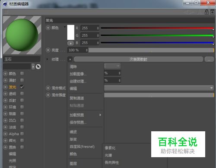Select 光谱 in the submenu
216x168 pixels.
(x=108, y=155)
